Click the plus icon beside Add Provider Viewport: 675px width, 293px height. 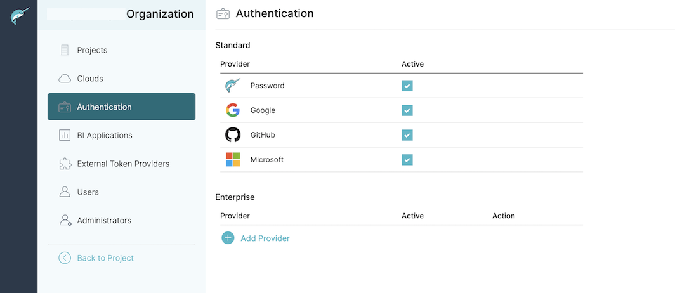(x=228, y=238)
